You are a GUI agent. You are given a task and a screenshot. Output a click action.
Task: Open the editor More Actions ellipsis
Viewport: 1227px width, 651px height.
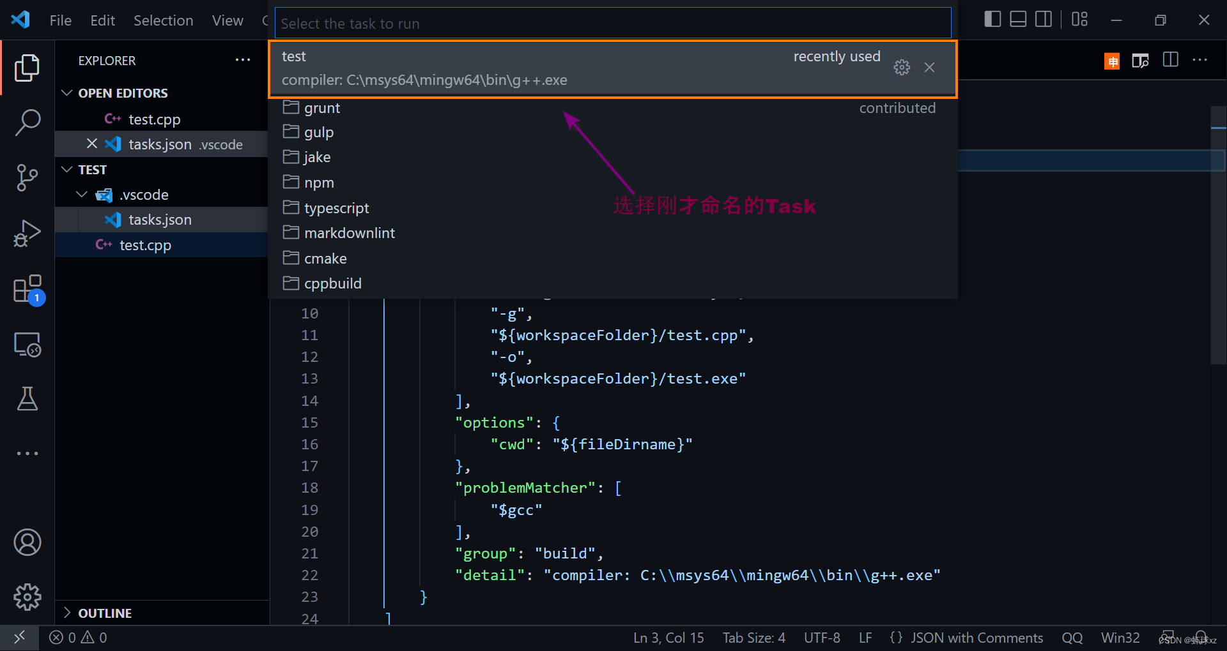(x=1200, y=60)
